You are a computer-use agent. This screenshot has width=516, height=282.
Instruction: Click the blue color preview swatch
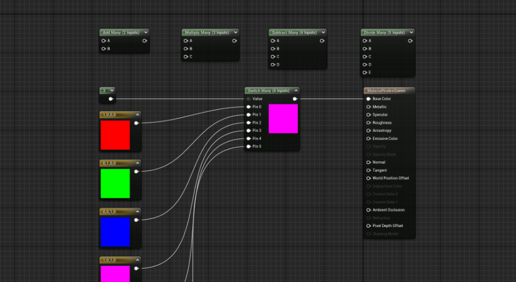point(115,231)
